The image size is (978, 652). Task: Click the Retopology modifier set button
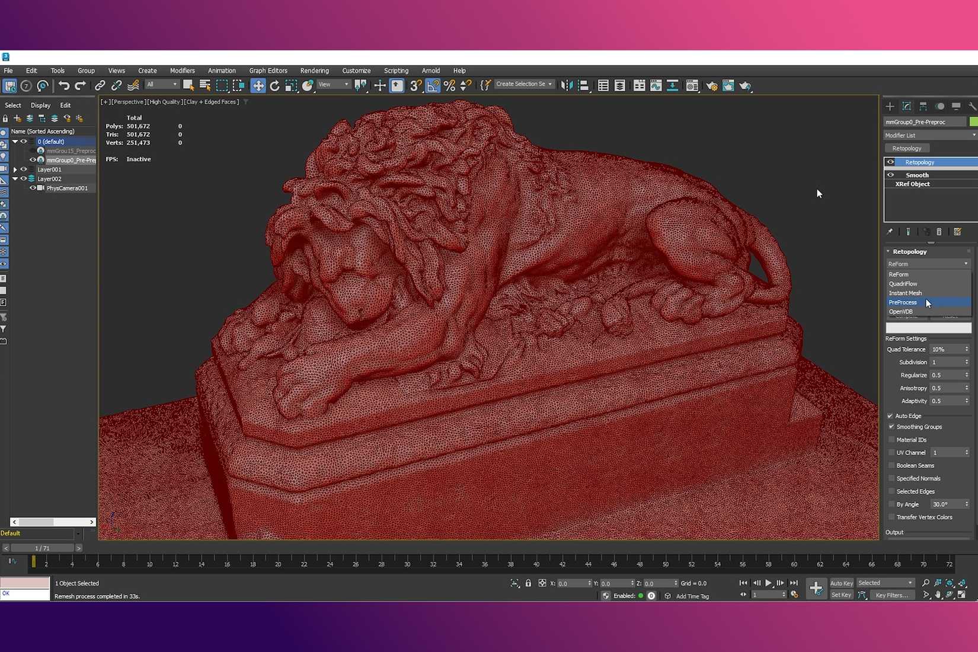(907, 148)
